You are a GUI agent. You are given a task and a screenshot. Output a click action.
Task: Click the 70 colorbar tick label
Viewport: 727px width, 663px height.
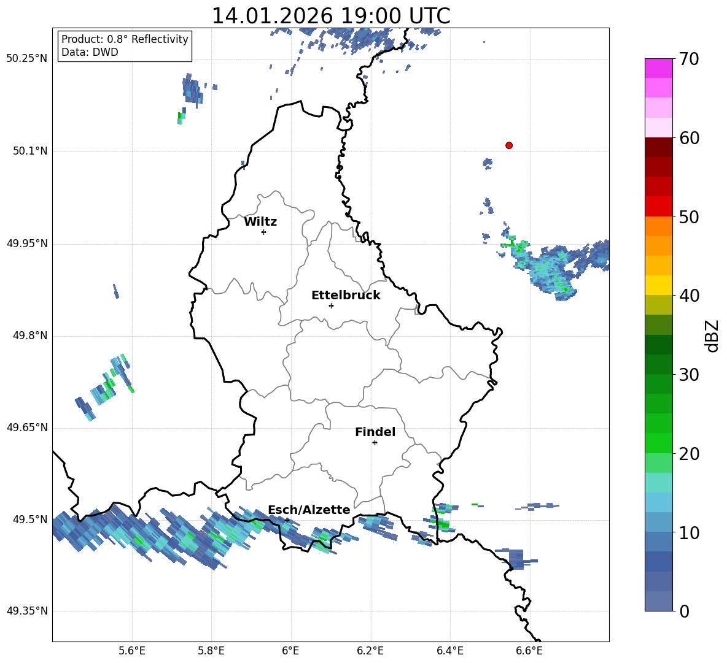coord(689,59)
